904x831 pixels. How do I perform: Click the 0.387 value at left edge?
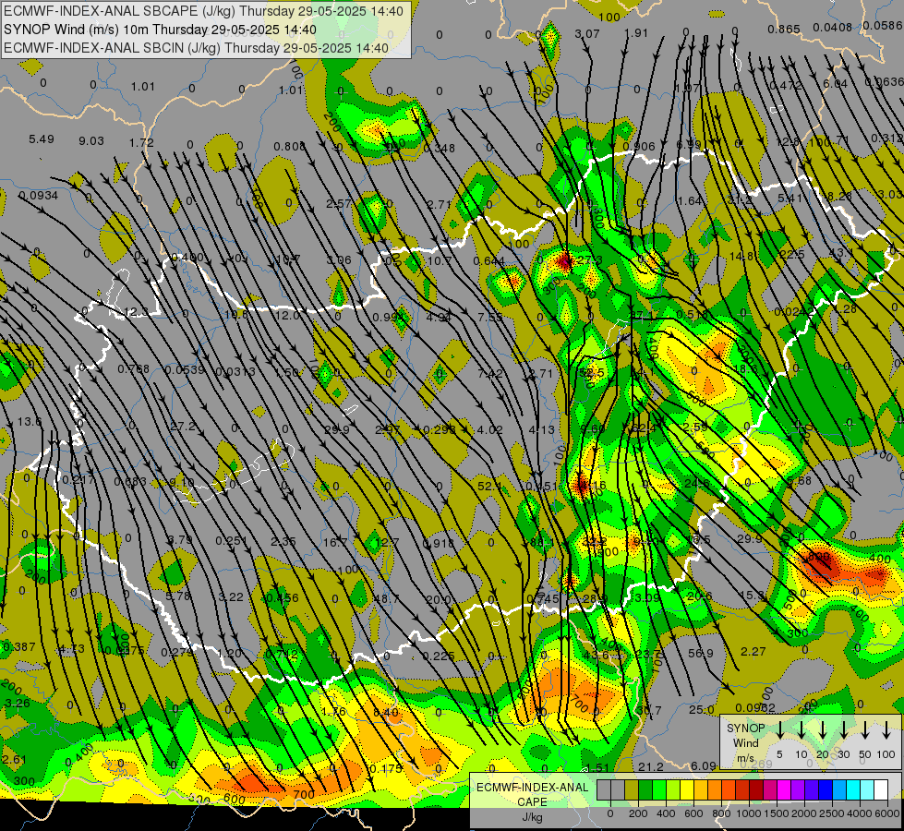coord(18,647)
